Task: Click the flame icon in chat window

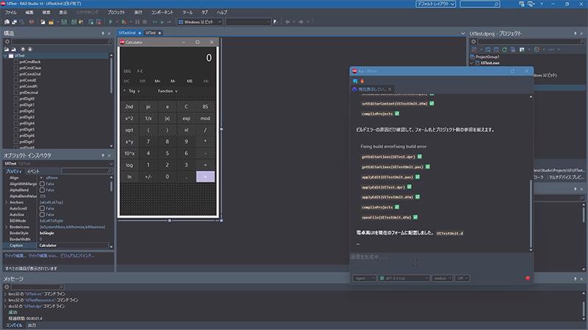Action: pos(362,81)
